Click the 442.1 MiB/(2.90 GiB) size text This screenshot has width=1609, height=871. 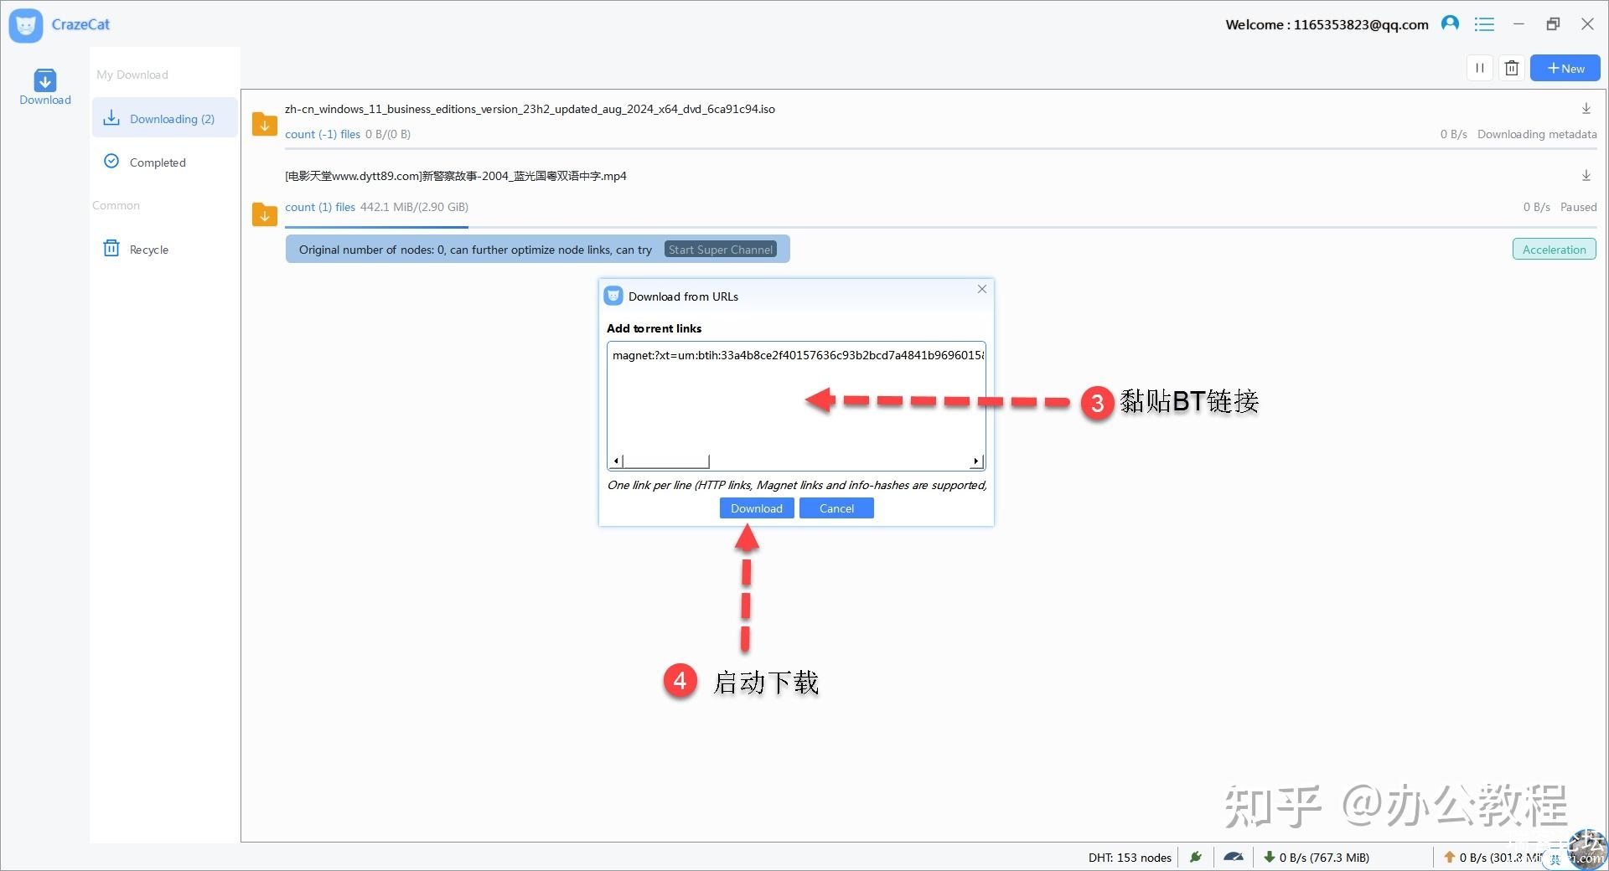(x=414, y=207)
